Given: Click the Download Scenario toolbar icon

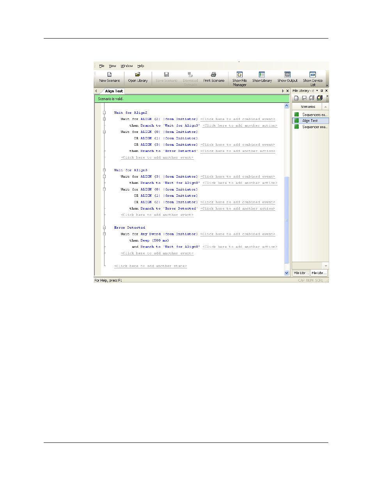Looking at the screenshot, I should point(190,74).
